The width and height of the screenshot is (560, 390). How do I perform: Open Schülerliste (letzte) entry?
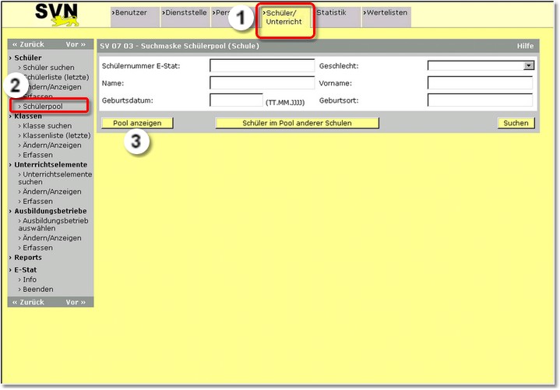tap(56, 77)
